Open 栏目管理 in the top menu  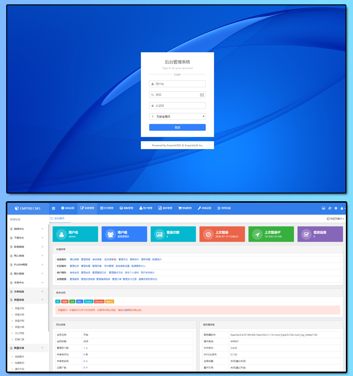click(106, 208)
